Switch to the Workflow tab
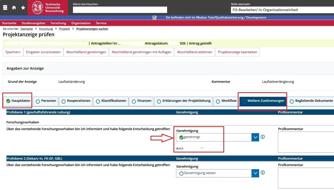 (226, 101)
